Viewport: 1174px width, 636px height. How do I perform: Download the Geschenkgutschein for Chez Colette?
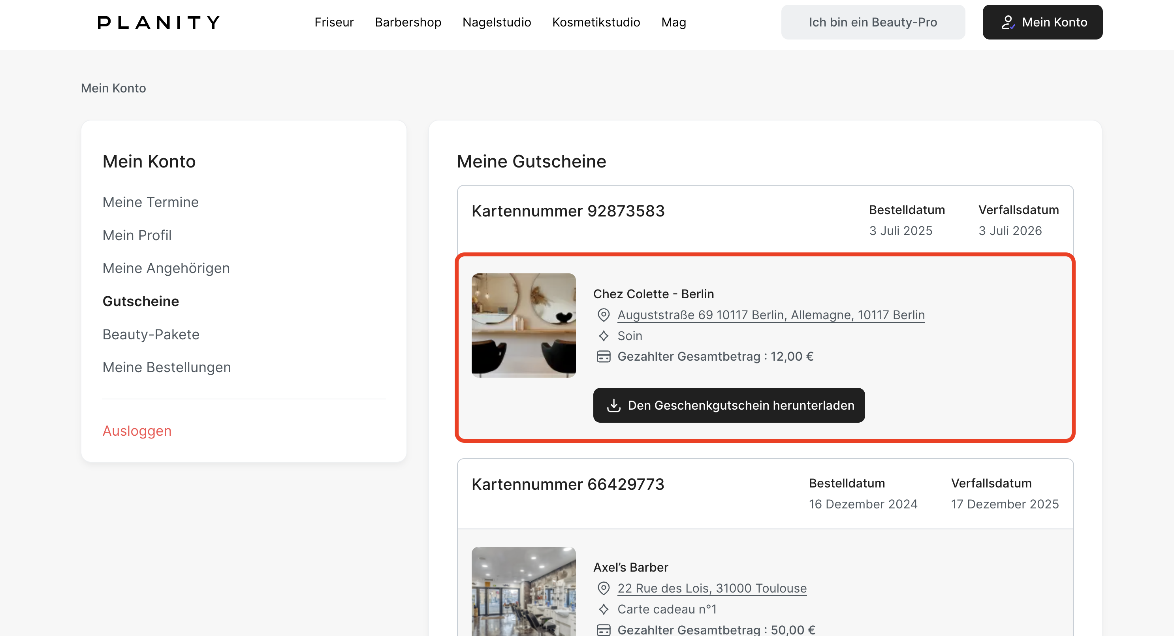(728, 405)
